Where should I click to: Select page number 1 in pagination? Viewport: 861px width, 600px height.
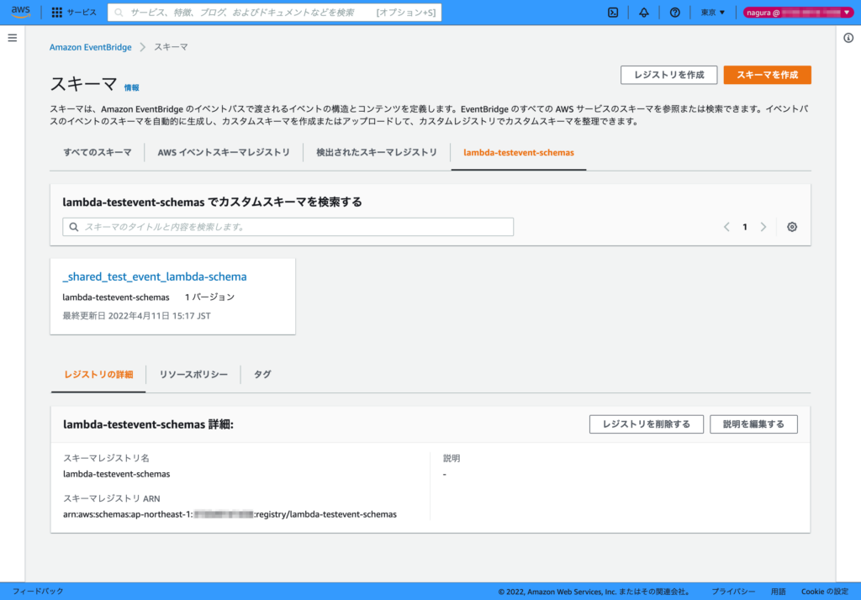[x=745, y=227]
